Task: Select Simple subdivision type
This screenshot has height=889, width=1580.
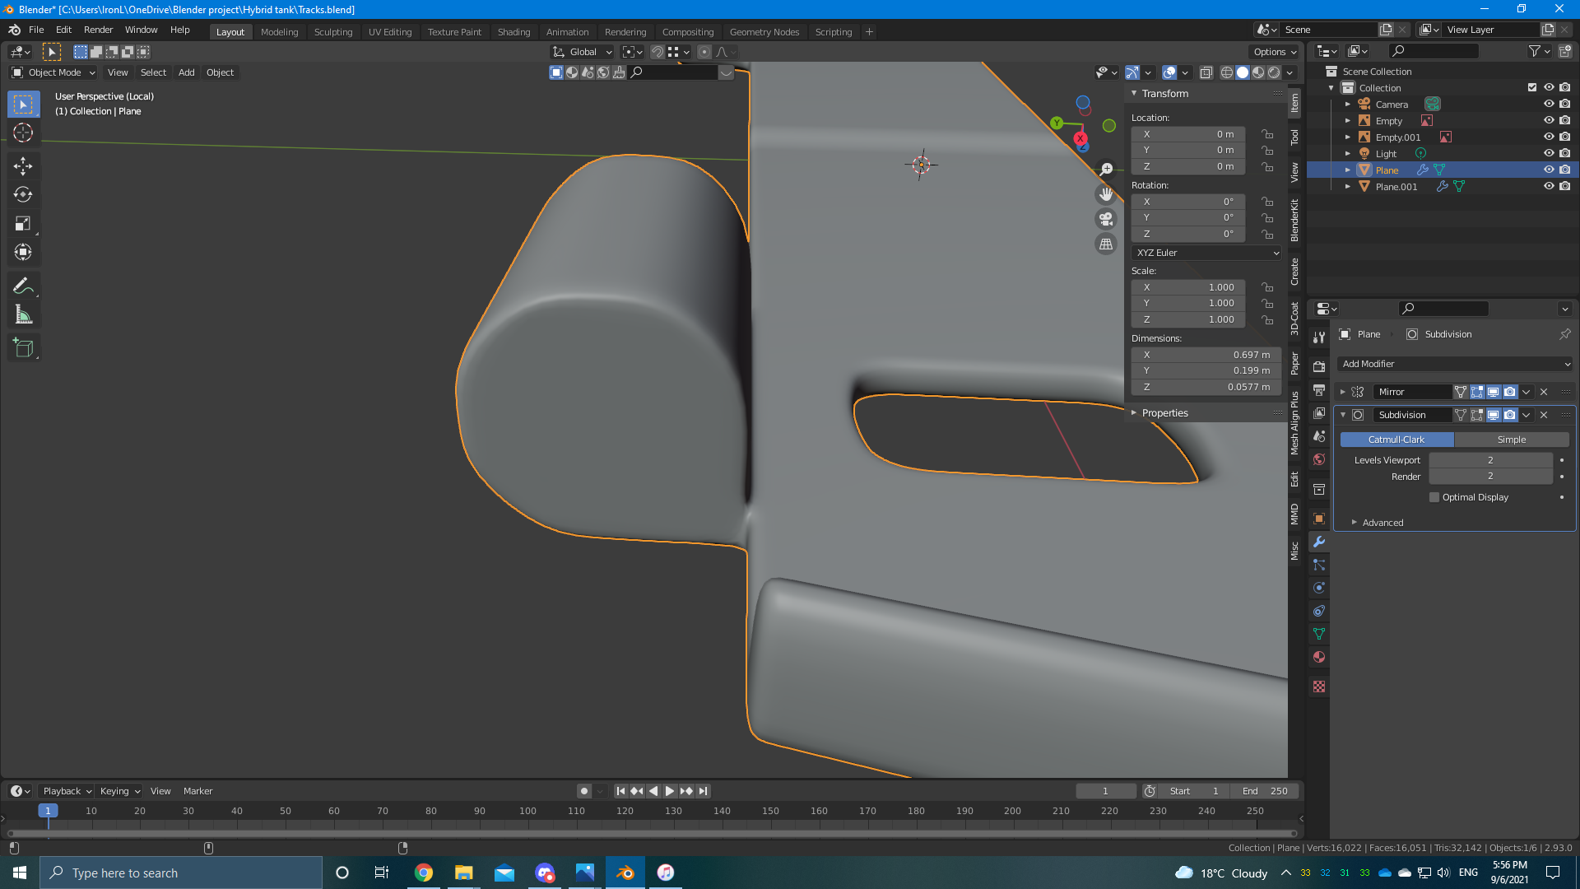Action: [x=1512, y=440]
